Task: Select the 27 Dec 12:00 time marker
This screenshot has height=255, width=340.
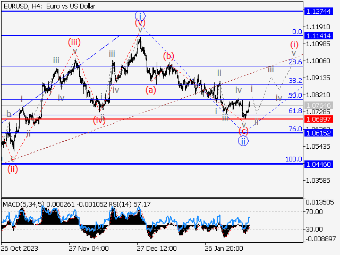Action: [x=156, y=248]
